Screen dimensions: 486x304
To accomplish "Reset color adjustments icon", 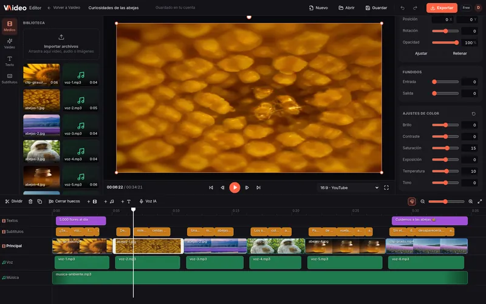I will (x=474, y=114).
